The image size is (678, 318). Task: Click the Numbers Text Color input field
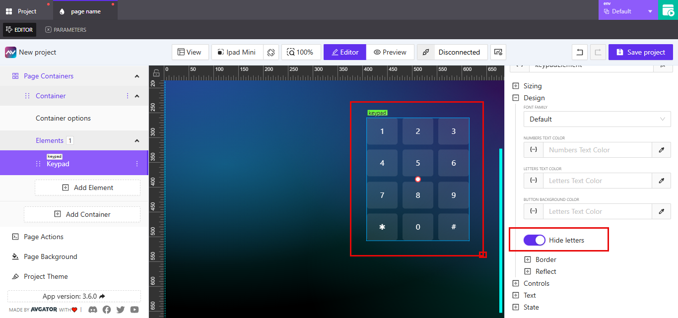point(597,149)
